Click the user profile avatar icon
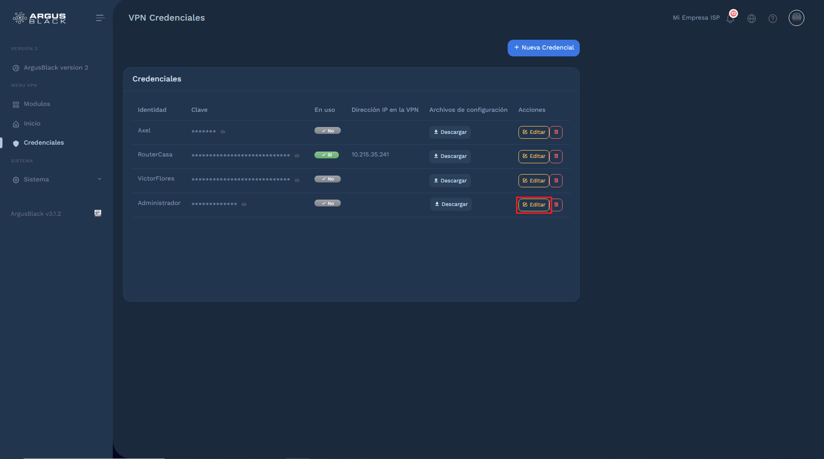This screenshot has height=459, width=824. pyautogui.click(x=796, y=18)
